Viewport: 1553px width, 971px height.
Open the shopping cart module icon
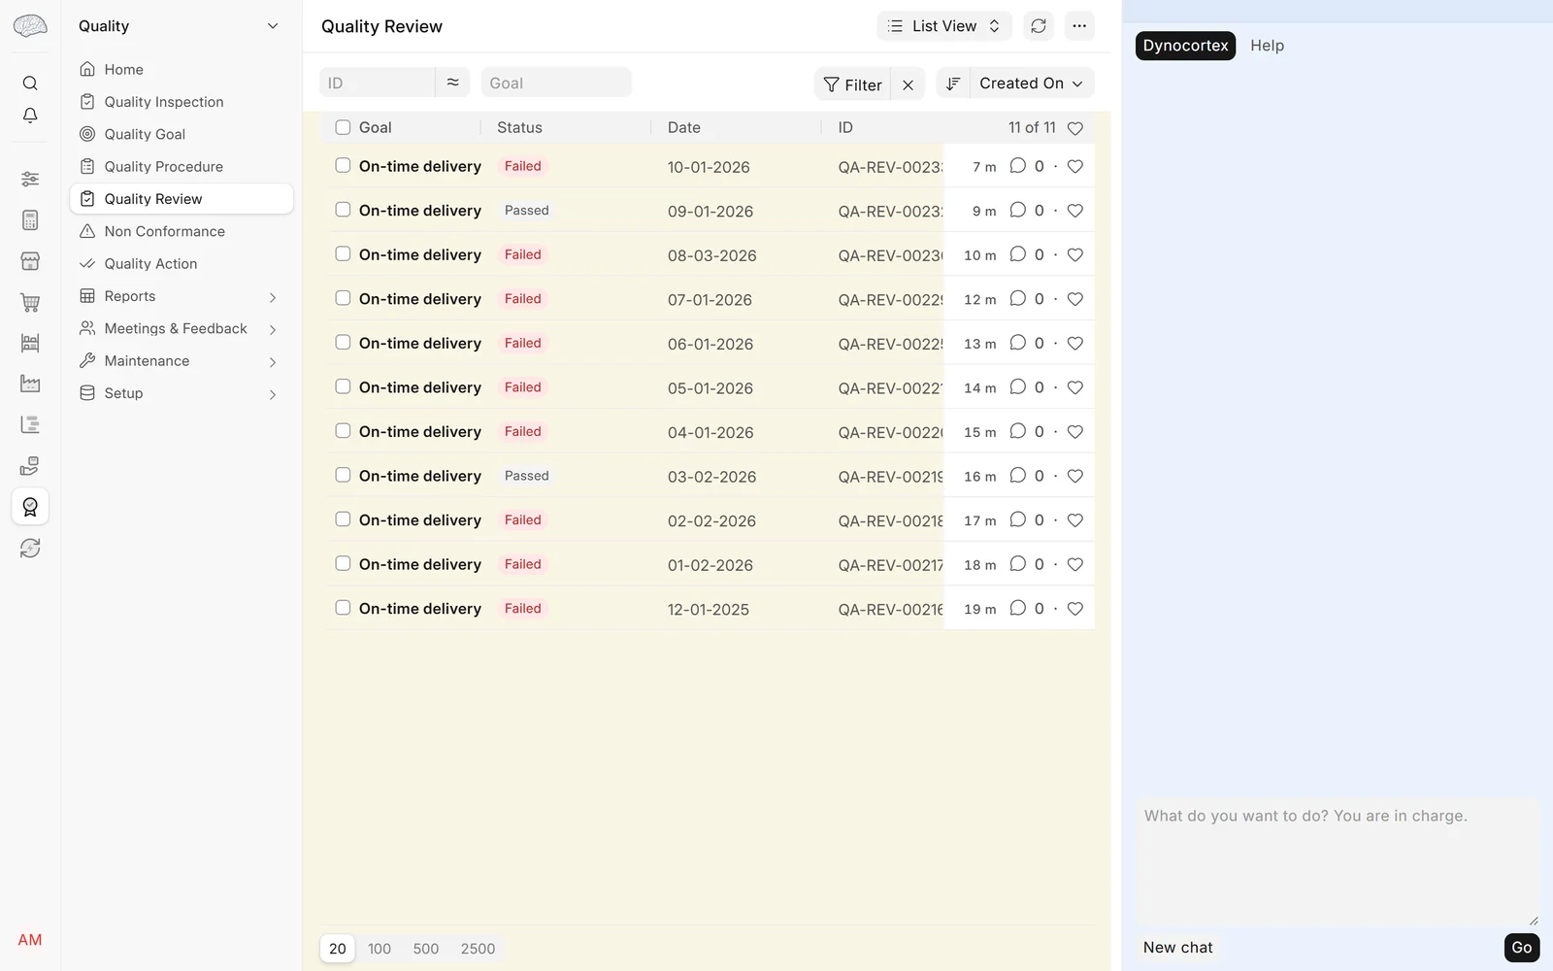[30, 302]
